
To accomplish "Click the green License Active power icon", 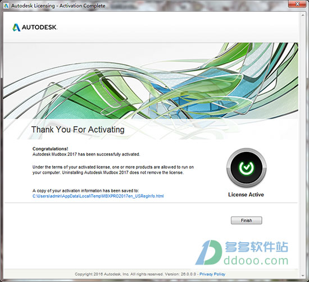I will point(246,168).
